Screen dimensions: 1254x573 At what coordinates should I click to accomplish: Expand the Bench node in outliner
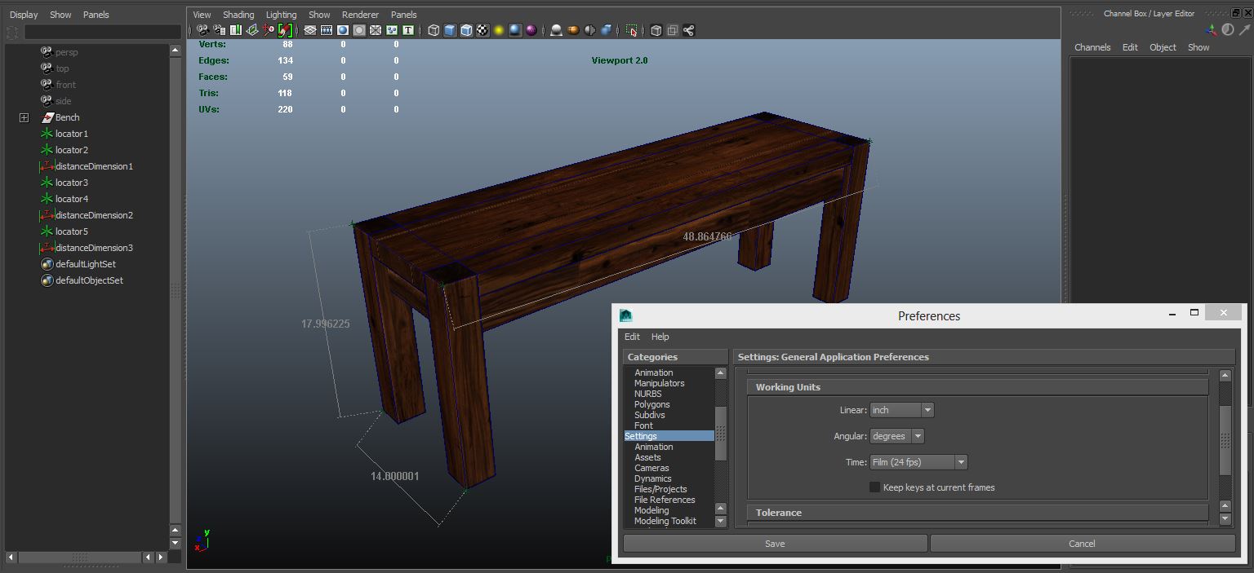click(24, 117)
